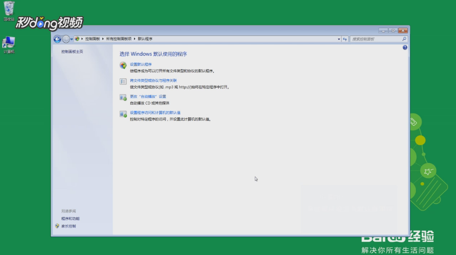Viewport: 456px width, 255px height.
Task: Click the 设置默认程序 globe icon
Action: pyautogui.click(x=123, y=65)
